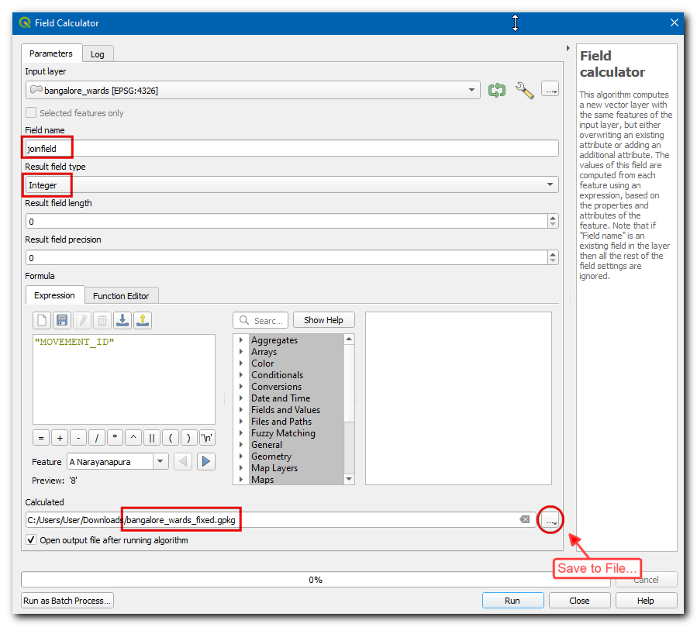This screenshot has width=697, height=627.
Task: Click the Result field precision value box
Action: click(x=287, y=258)
